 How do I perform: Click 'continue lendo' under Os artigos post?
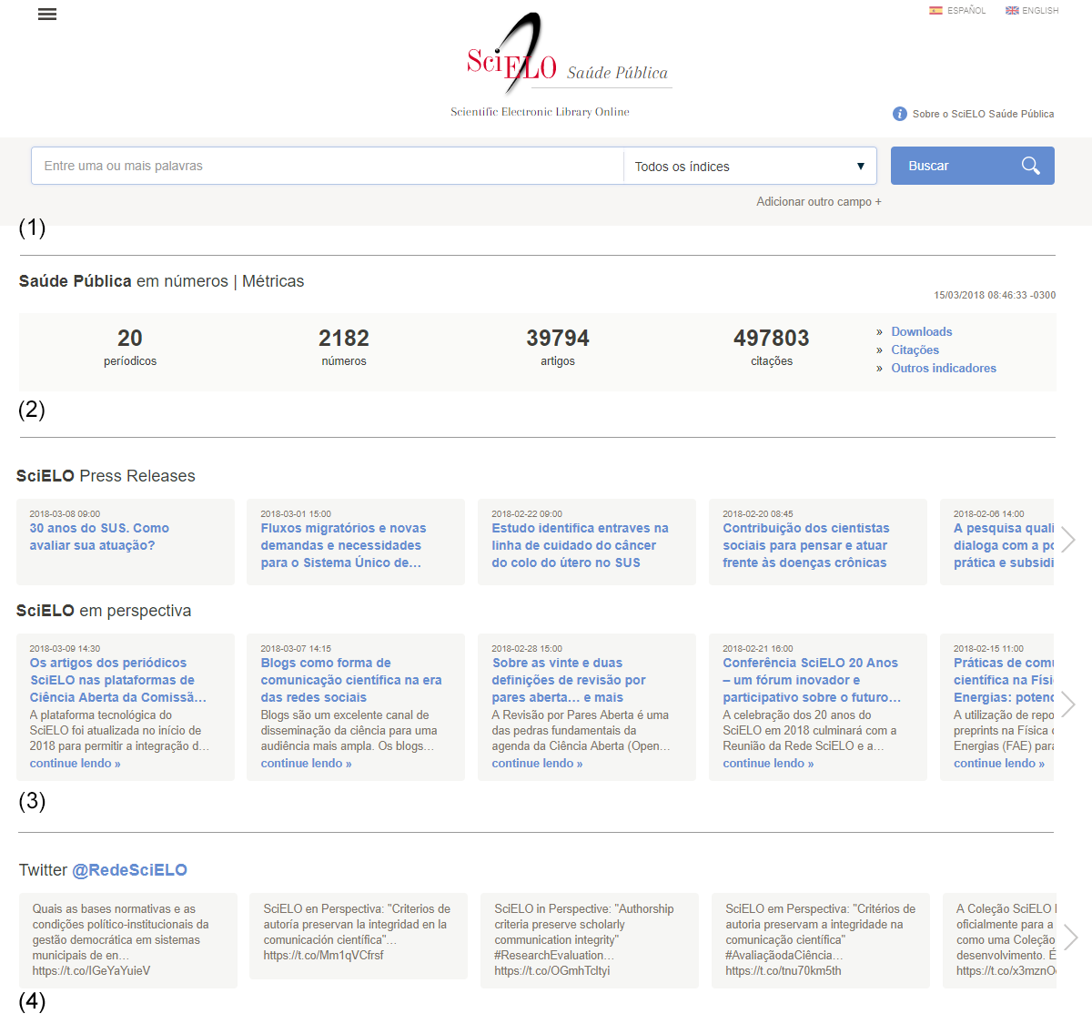(x=75, y=764)
